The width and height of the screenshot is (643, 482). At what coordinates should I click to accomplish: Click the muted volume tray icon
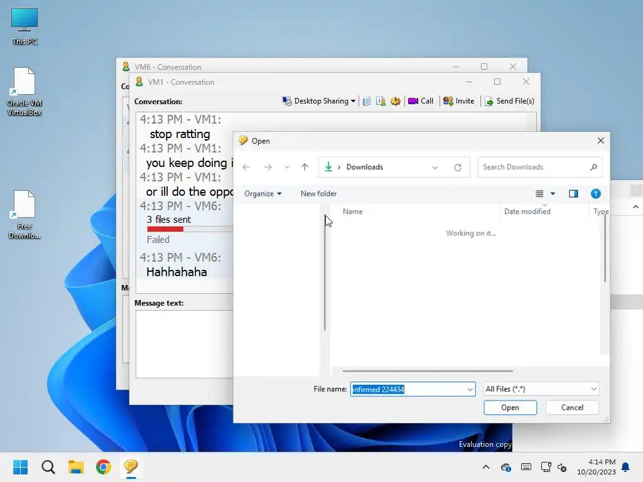(562, 467)
